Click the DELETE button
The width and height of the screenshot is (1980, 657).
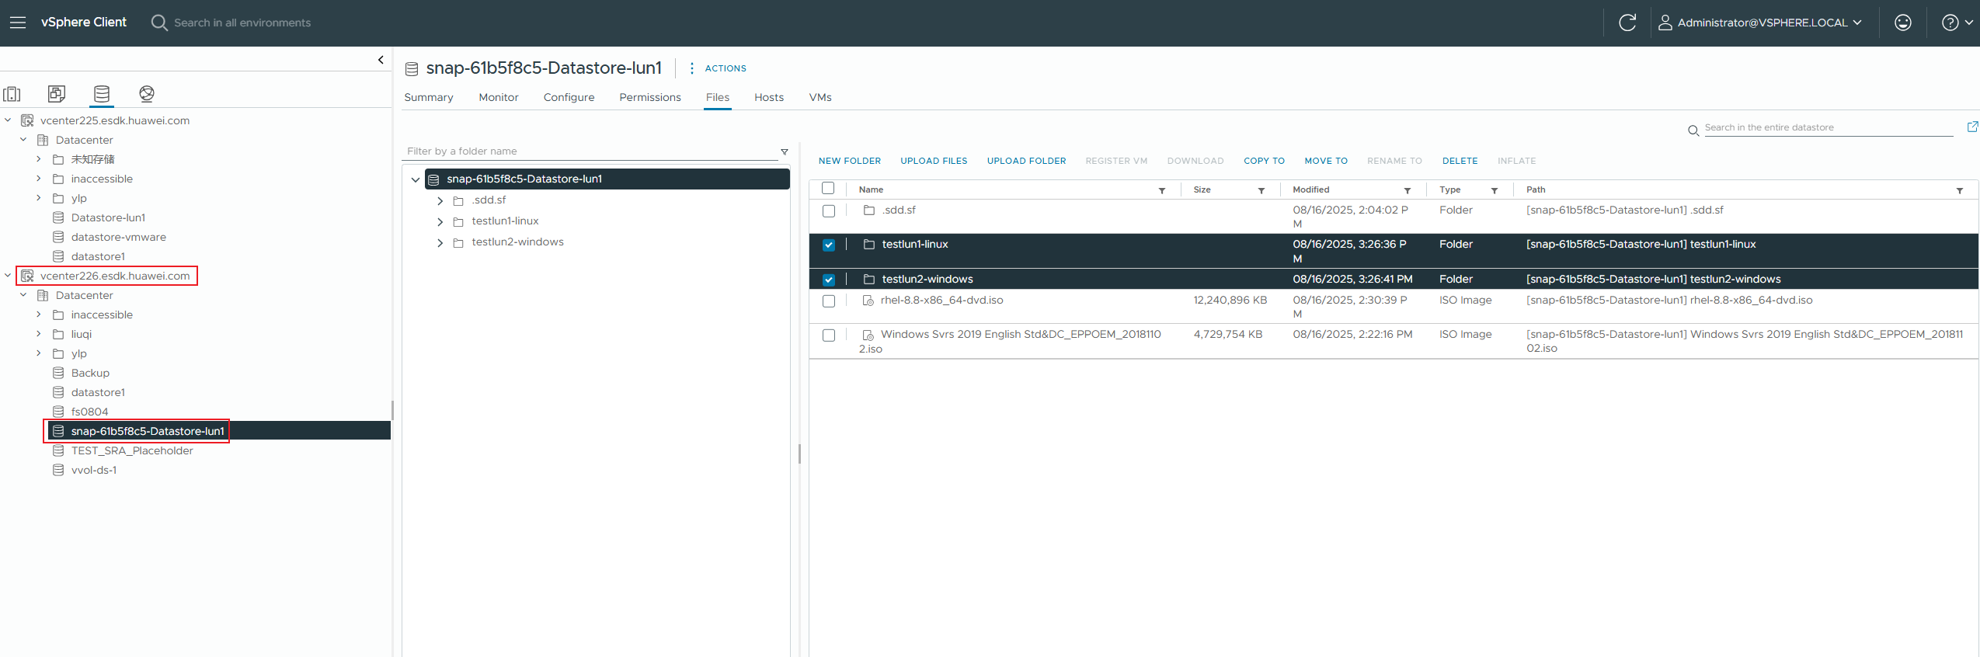(1460, 161)
